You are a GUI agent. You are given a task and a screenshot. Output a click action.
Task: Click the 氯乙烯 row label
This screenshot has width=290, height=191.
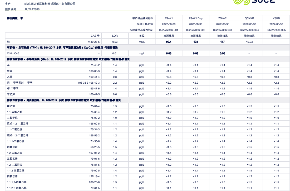tap(11, 106)
